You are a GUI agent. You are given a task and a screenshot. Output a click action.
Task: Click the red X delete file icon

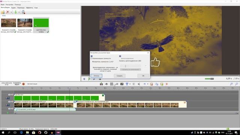(7, 12)
